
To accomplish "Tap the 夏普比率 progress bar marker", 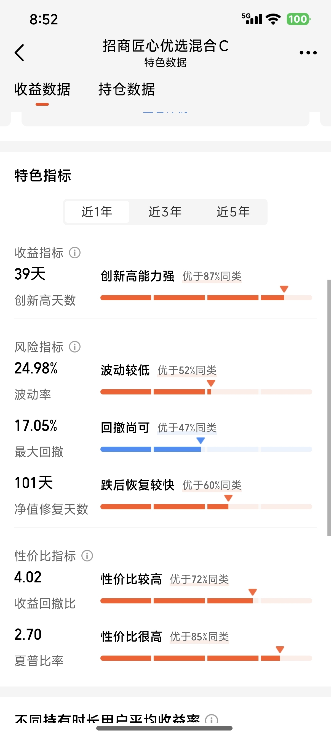I will 280,649.
